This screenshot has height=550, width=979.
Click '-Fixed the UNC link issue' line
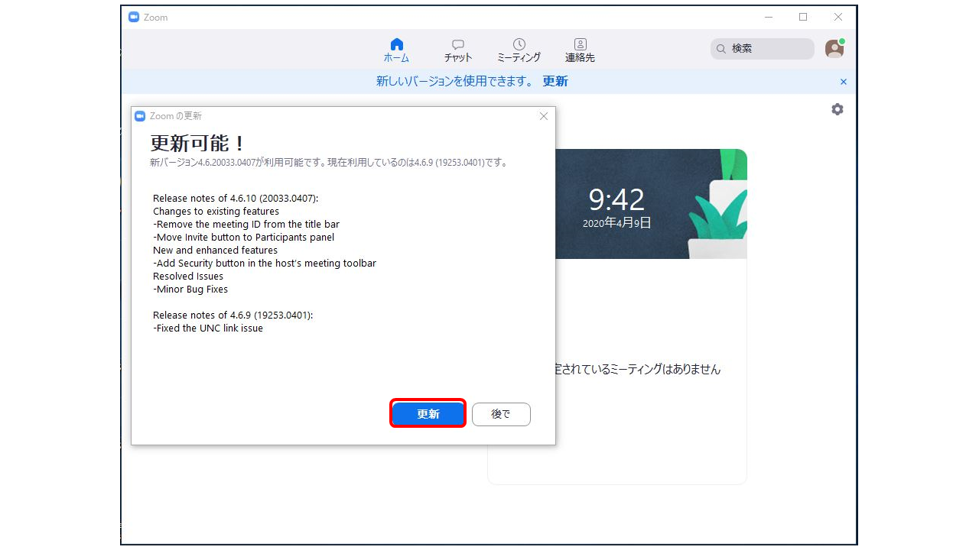[x=208, y=328]
